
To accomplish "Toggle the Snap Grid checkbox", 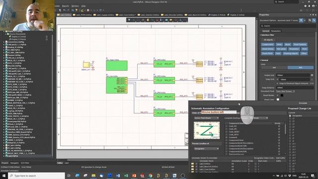I will [278, 80].
